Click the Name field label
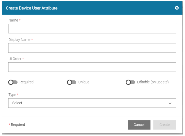Viewport: 185px width, 136px height. click(13, 20)
